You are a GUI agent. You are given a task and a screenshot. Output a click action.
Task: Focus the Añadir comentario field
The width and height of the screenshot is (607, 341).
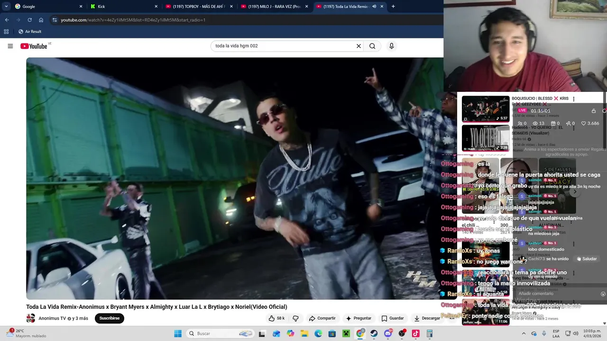coord(558,294)
